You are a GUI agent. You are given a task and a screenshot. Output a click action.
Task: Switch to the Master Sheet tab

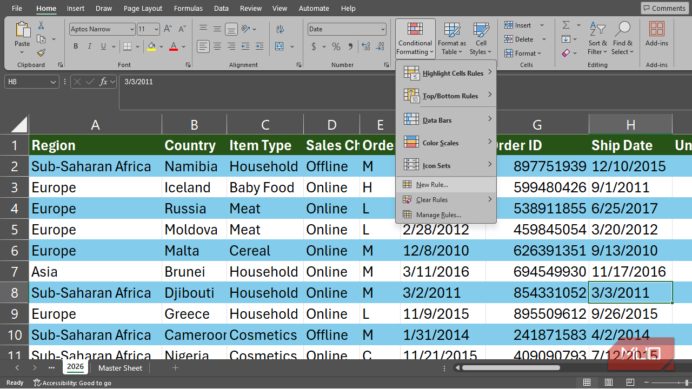pyautogui.click(x=121, y=368)
